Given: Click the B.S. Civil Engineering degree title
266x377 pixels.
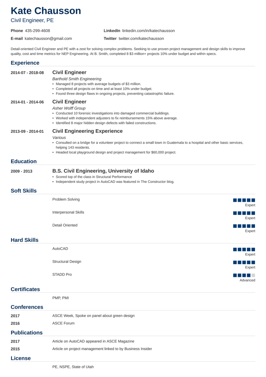Looking at the screenshot, I should pyautogui.click(x=103, y=171).
